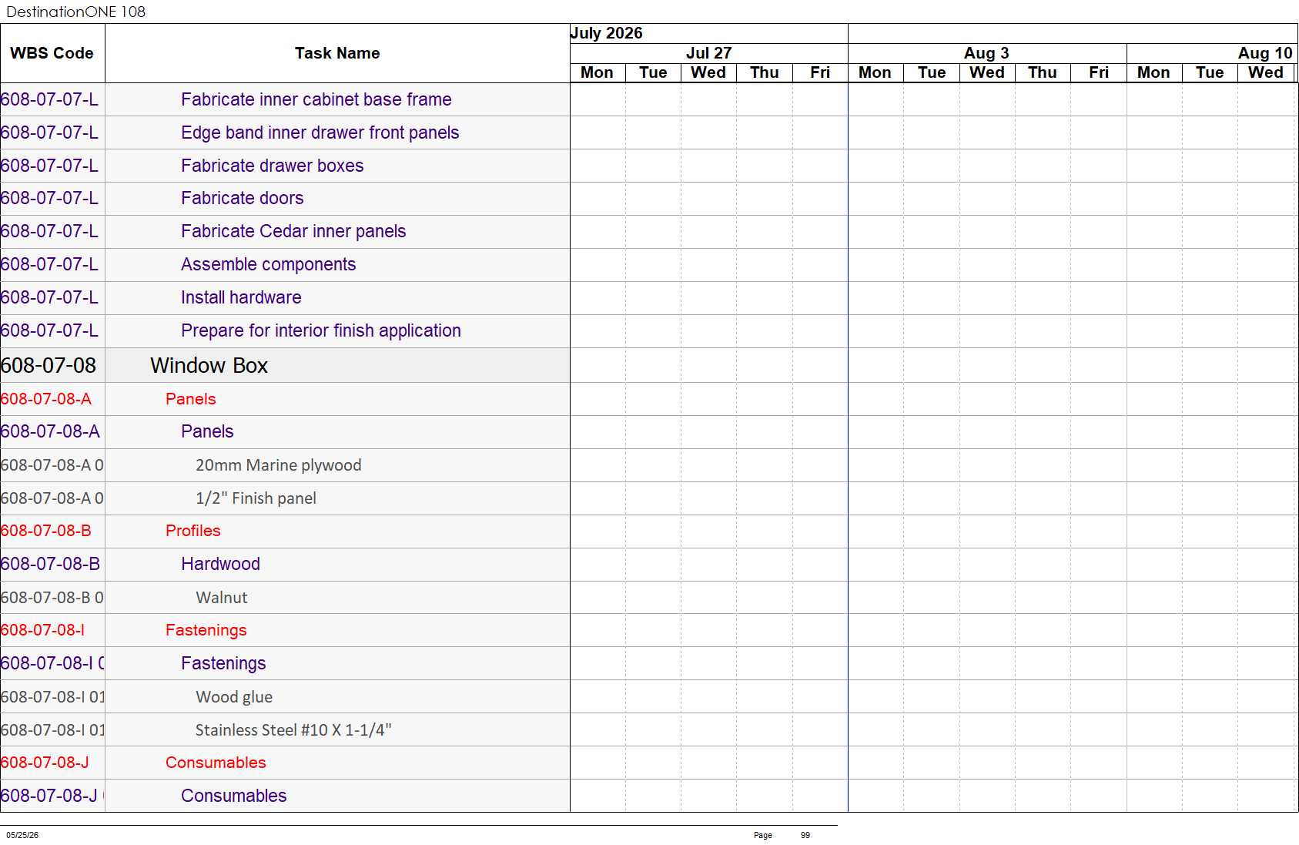The image size is (1299, 845).
Task: Select the 20mm Marine plywood item
Action: [278, 465]
